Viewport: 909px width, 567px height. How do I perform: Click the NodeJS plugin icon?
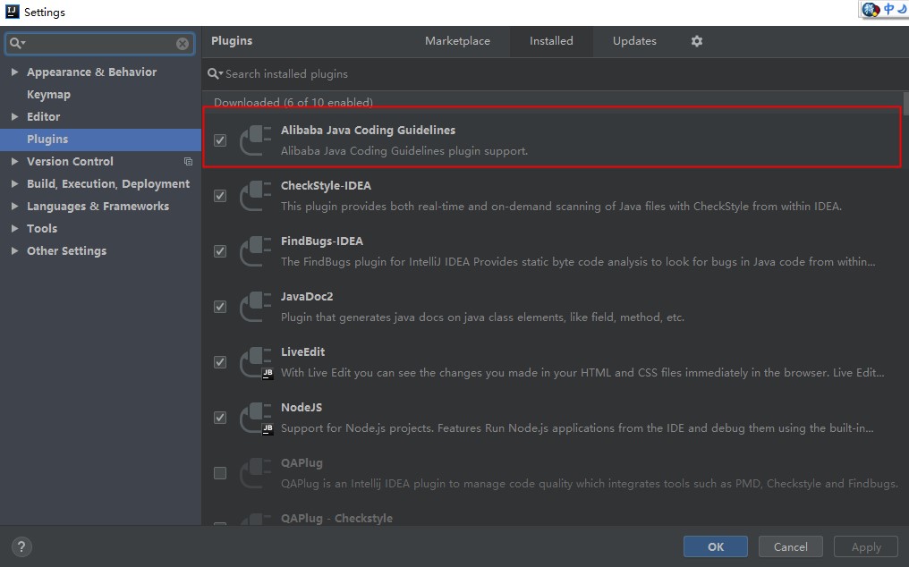point(256,418)
